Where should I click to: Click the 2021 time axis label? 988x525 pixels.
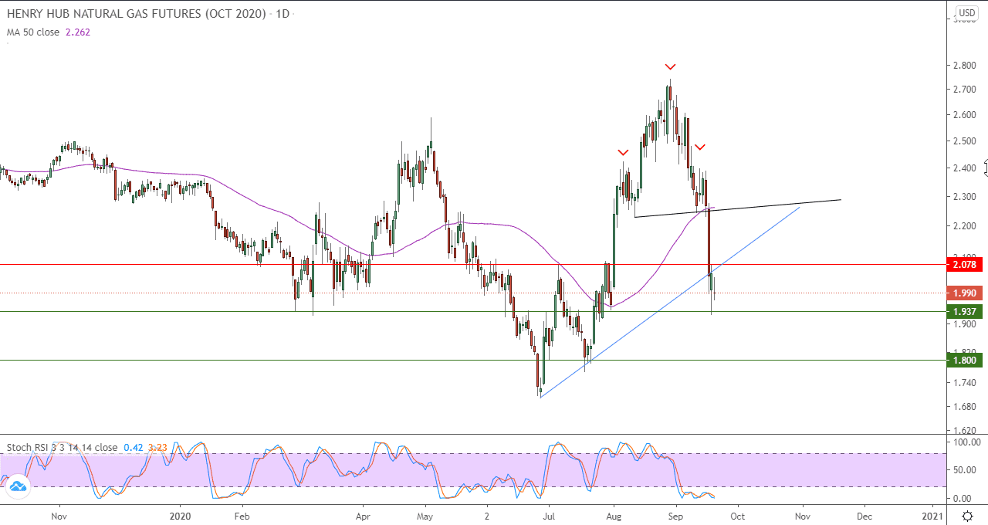(x=932, y=515)
